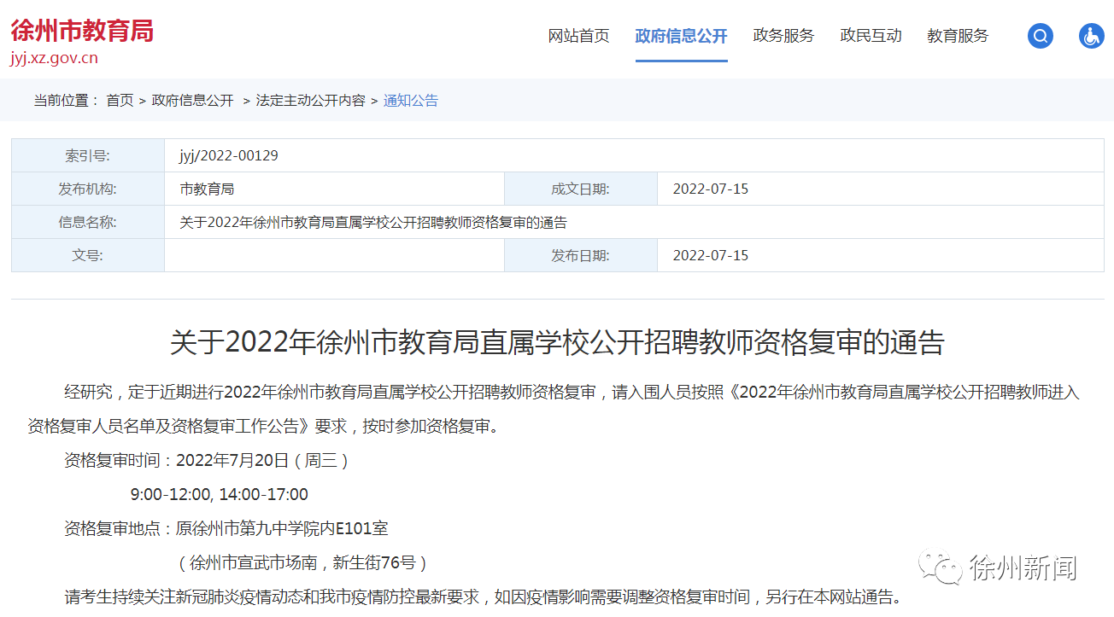Click the blue search magnifier icon
Viewport: 1114px width, 617px height.
pyautogui.click(x=1040, y=36)
